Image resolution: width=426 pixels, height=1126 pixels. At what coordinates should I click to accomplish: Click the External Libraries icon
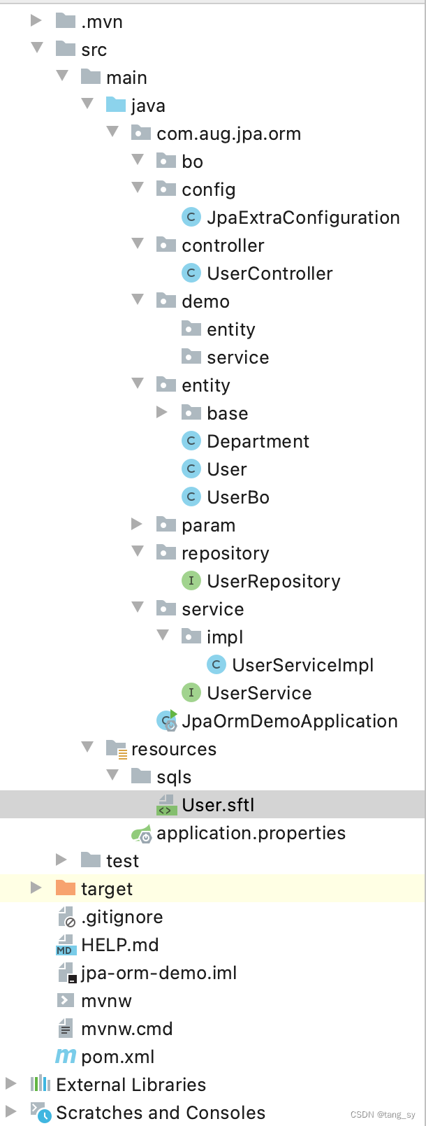click(x=41, y=1084)
